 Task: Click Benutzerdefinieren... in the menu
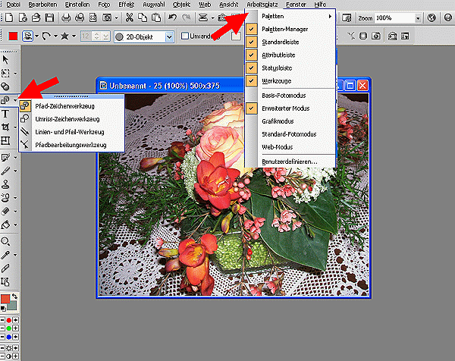pos(288,163)
